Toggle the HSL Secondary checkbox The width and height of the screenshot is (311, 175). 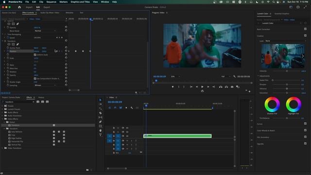[x=305, y=137]
